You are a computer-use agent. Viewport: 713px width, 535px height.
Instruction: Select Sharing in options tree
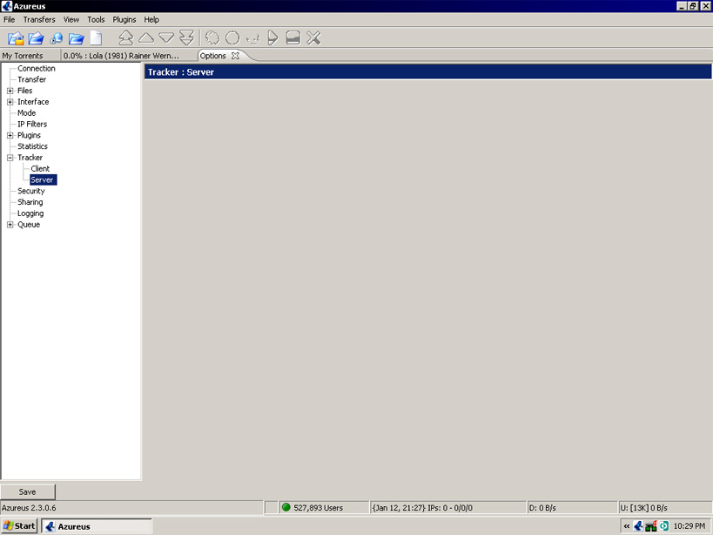pyautogui.click(x=30, y=202)
